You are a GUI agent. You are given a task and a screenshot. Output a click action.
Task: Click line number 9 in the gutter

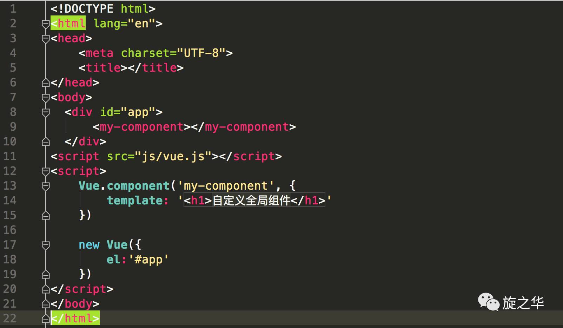pos(13,127)
